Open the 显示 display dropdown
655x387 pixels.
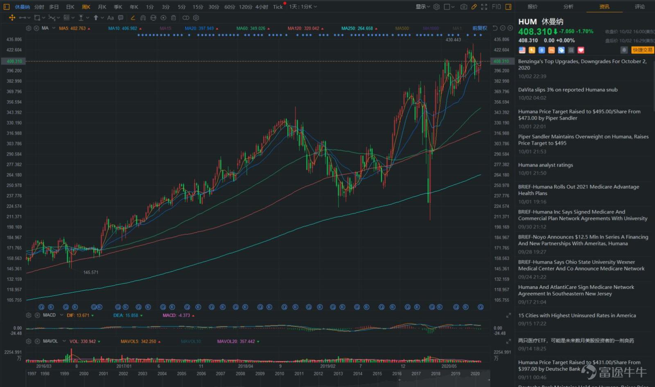click(422, 7)
